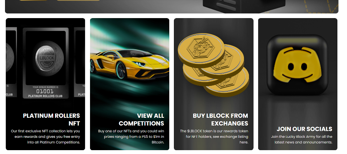
Task: Click the $LBLOCK rewards token description text
Action: 214,137
